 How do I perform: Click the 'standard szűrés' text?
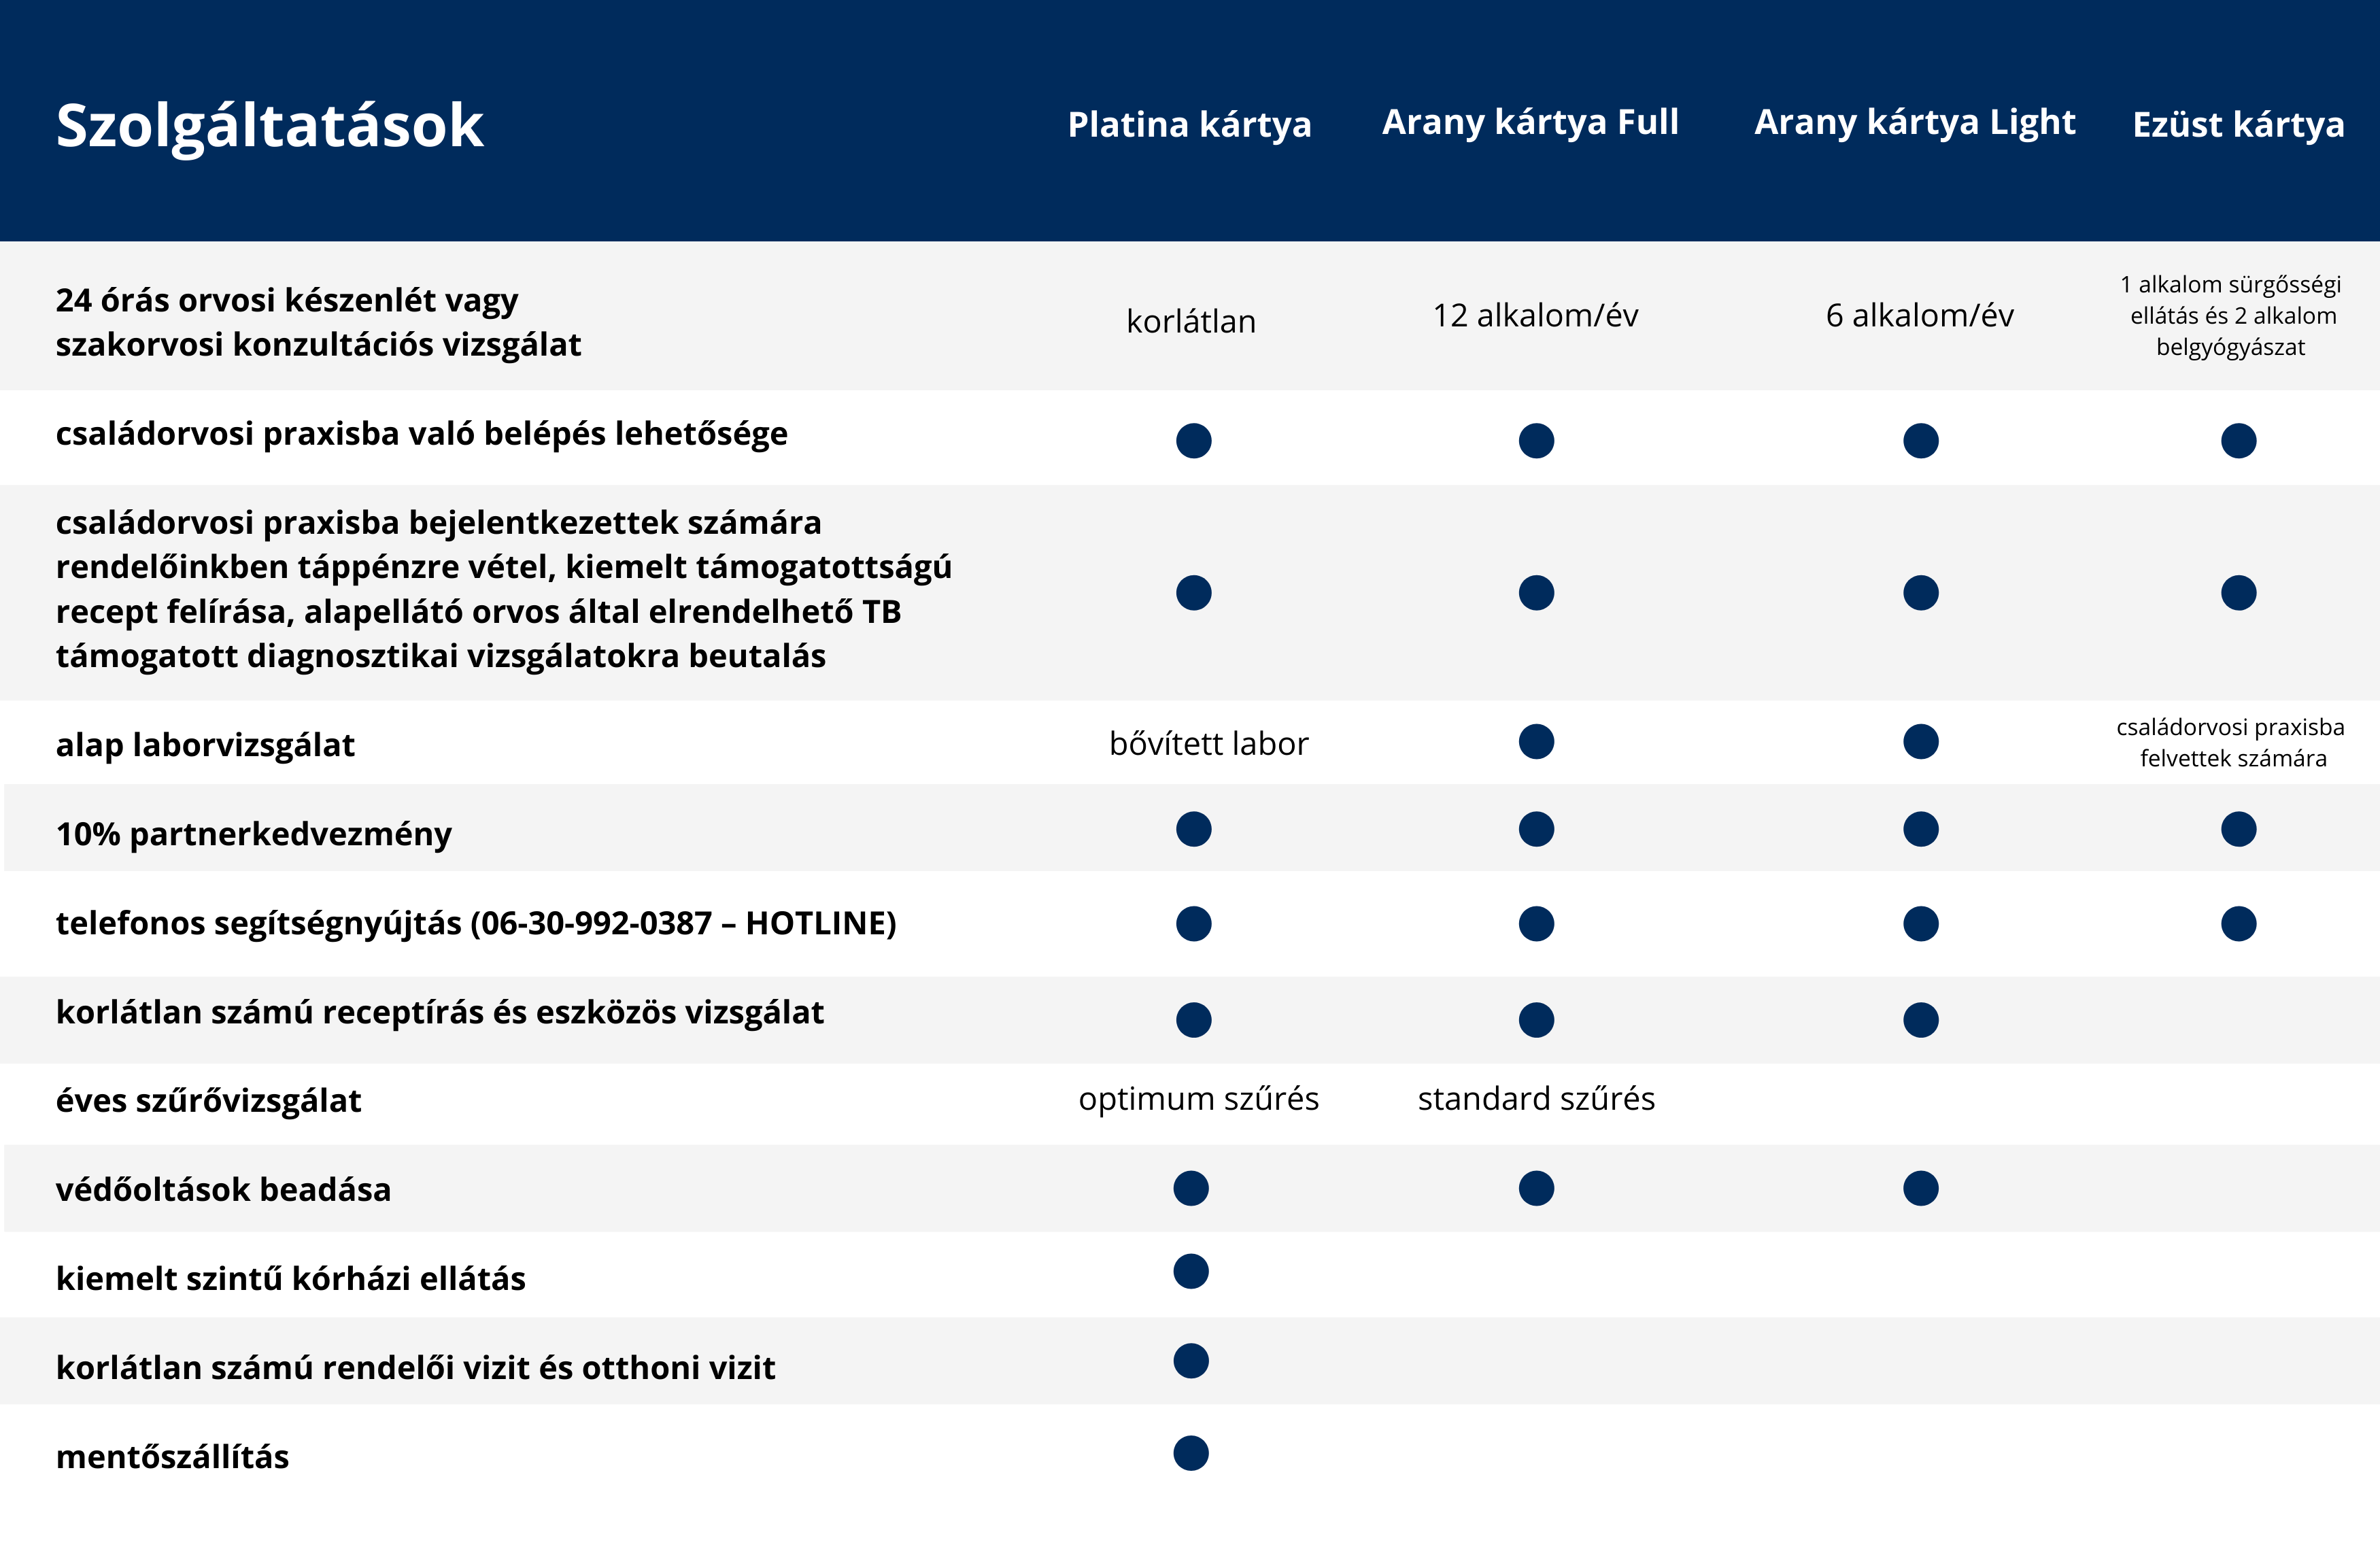(x=1536, y=1099)
